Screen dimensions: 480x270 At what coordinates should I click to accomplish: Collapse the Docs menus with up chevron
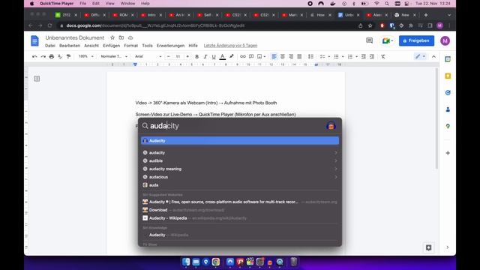click(x=433, y=57)
